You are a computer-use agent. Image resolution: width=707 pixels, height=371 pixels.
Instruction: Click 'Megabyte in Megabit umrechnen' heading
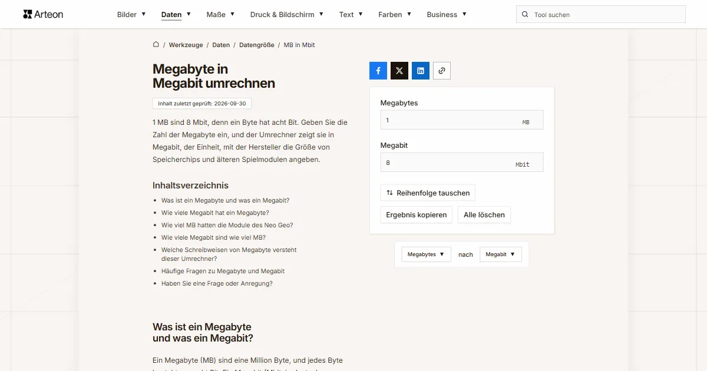(x=214, y=76)
